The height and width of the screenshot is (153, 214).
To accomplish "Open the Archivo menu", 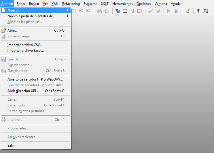I will (x=7, y=4).
